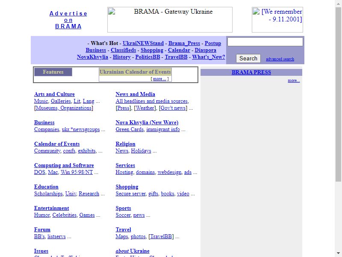The height and width of the screenshot is (257, 342).
Task: Open Research under Education
Action: 89,194
